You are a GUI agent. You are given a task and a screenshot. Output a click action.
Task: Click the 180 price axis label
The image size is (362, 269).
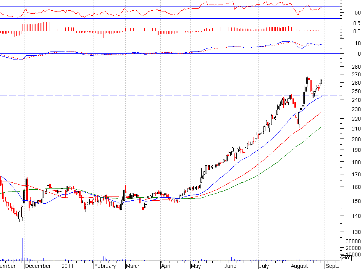[x=356, y=162]
